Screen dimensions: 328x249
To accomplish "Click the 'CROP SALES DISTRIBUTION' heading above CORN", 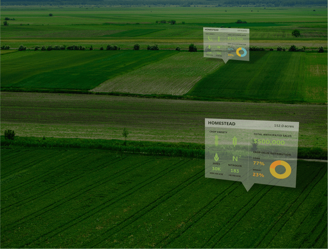I will point(272,153).
